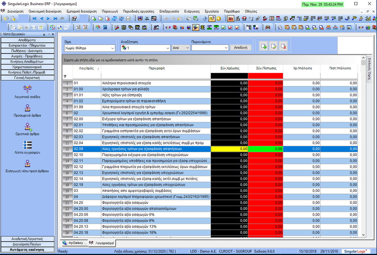Expand the Αναλυτική Λογιστική section
The image size is (377, 255).
[27, 239]
